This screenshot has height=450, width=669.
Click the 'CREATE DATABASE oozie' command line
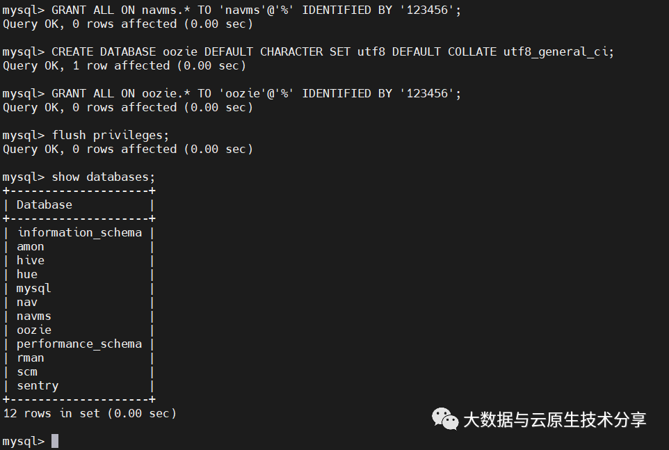click(307, 52)
